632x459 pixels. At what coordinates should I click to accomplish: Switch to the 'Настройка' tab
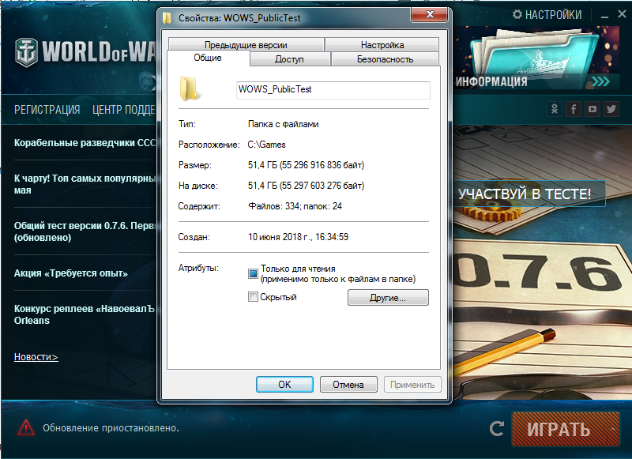[x=382, y=45]
